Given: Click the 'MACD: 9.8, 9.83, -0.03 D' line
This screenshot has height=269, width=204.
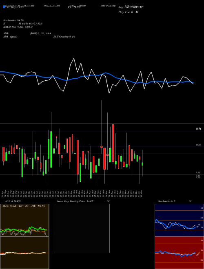Looking at the screenshot, I should (x=18, y=27).
